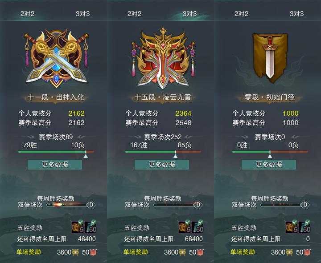321x263 pixels.
Task: Select 3对3 tab in middle panel
Action: click(189, 14)
